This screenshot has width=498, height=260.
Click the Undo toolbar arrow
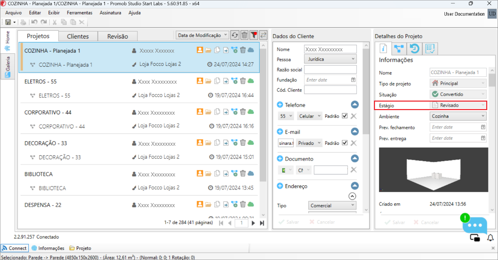34,22
